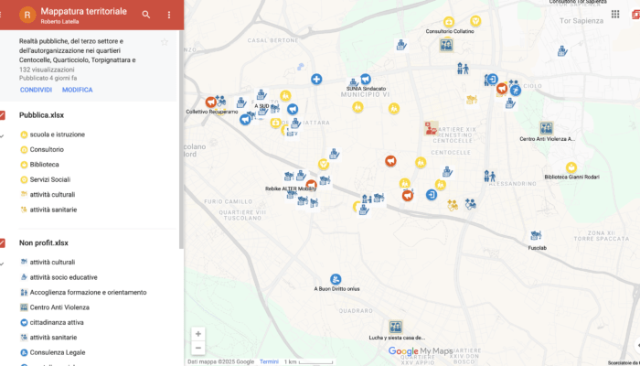The image size is (640, 366).
Task: Click the Biblioteca legend icon
Action: pos(24,165)
